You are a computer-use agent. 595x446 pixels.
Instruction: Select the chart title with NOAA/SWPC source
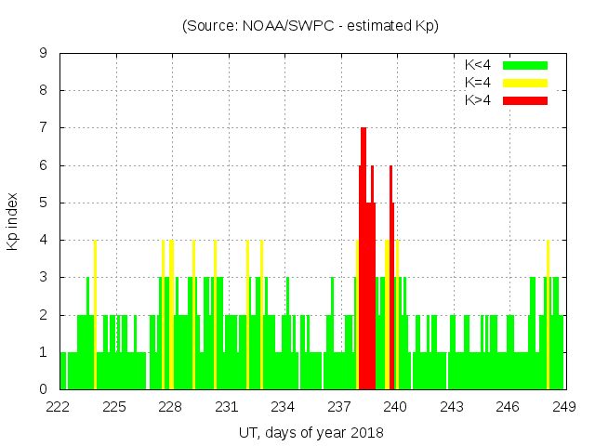click(x=310, y=26)
